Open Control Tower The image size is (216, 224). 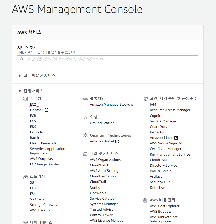point(101,215)
